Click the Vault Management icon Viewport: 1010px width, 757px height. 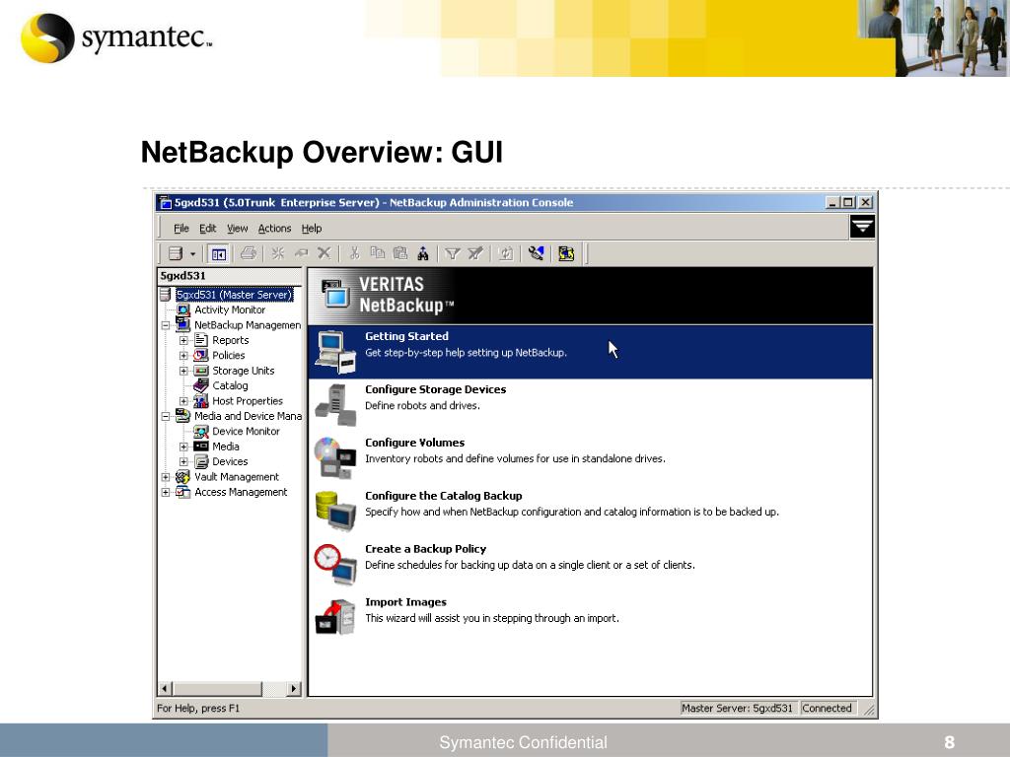click(182, 477)
